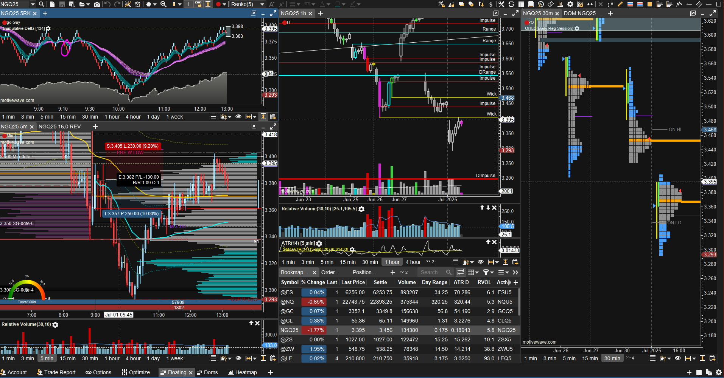The height and width of the screenshot is (378, 724).
Task: Select 4 hour on the 1h chart bar
Action: tap(413, 262)
